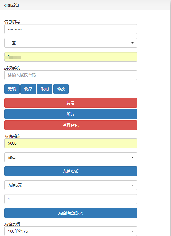Click the recharge amount field showing 5000
The image size is (171, 236).
[70, 143]
